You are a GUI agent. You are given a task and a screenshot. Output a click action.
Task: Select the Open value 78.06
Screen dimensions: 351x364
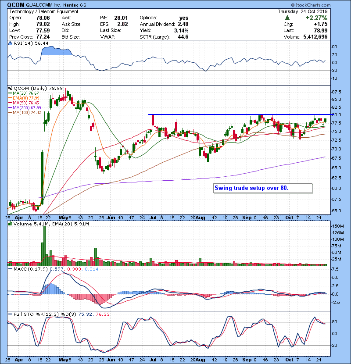[x=43, y=18]
